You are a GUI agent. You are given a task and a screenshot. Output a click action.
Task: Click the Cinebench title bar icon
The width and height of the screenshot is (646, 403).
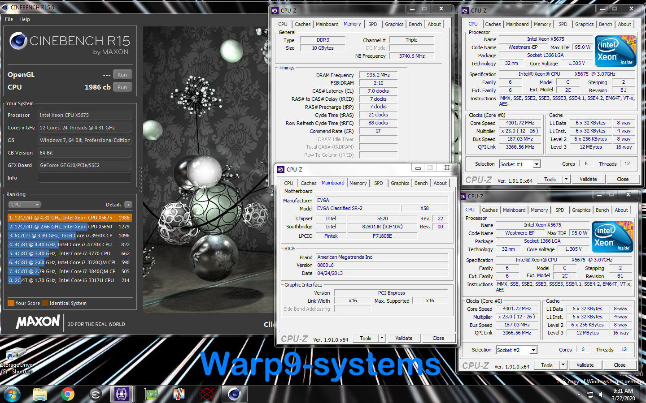coord(5,7)
